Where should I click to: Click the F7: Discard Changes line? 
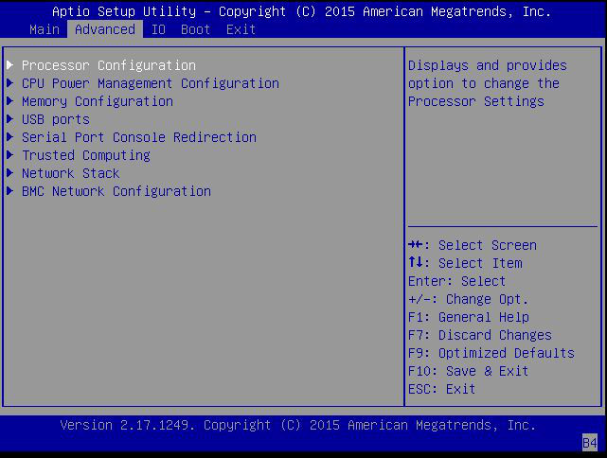click(x=480, y=335)
